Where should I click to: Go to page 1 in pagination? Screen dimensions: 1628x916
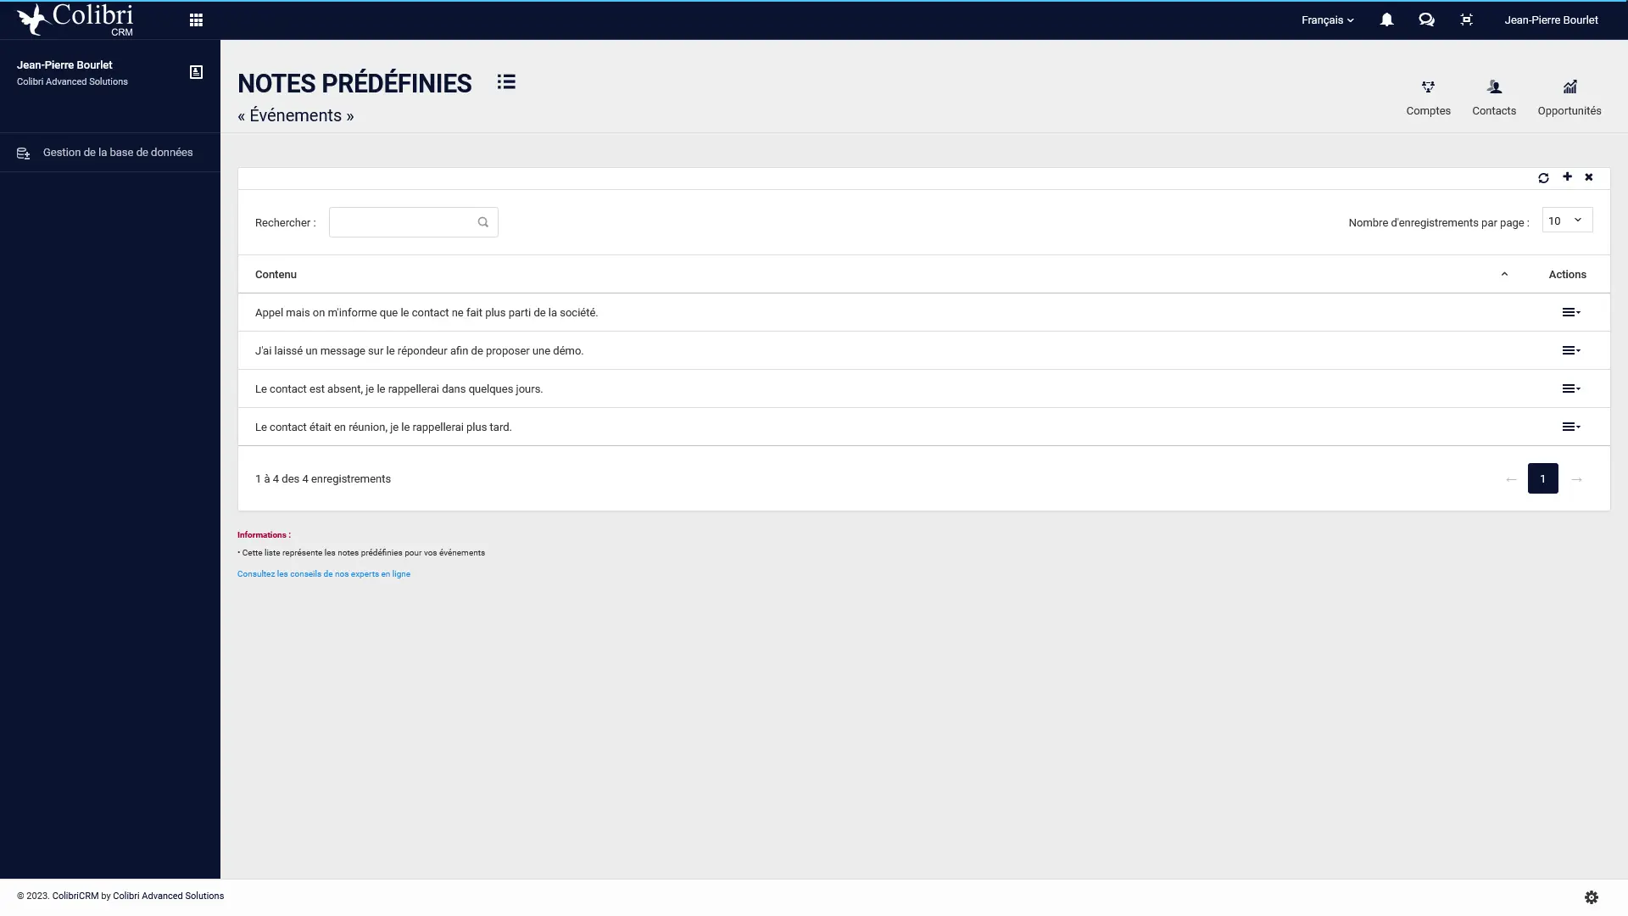point(1542,479)
